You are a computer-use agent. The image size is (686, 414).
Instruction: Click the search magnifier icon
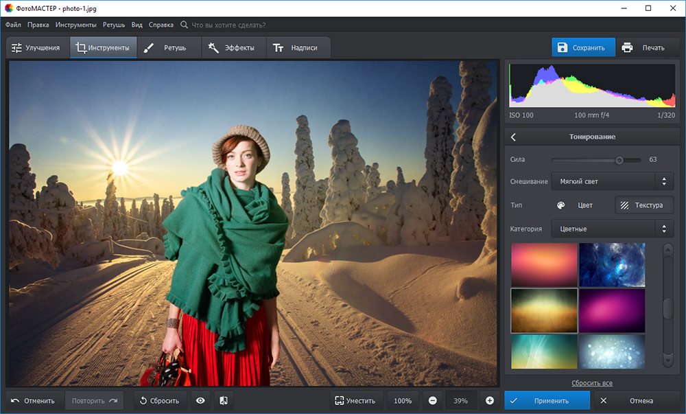(184, 25)
